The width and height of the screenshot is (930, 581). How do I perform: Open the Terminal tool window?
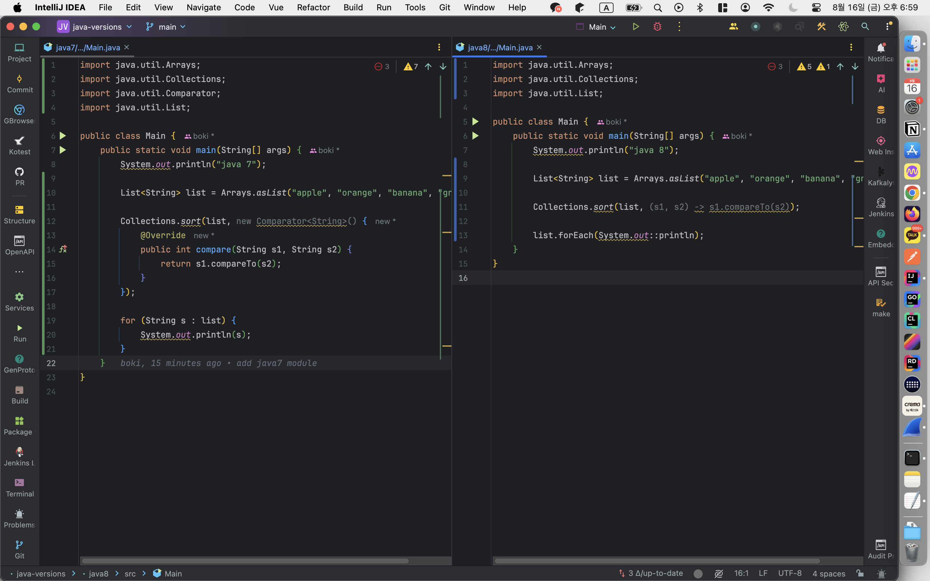(20, 487)
